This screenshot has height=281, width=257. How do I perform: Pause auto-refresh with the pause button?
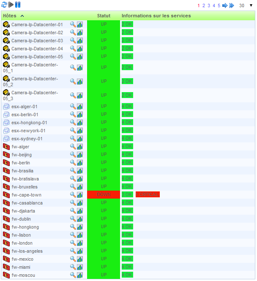pos(18,5)
